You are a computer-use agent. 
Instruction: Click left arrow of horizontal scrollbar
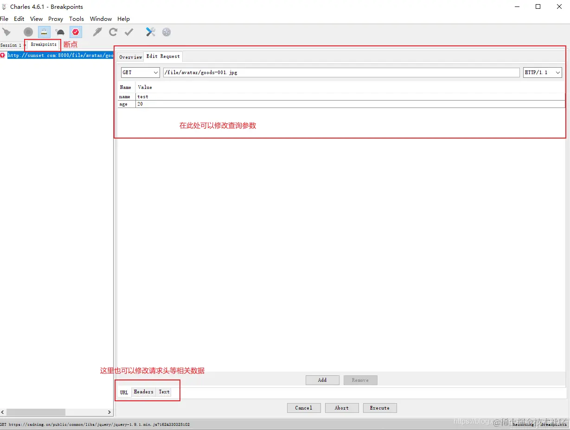tap(3, 412)
